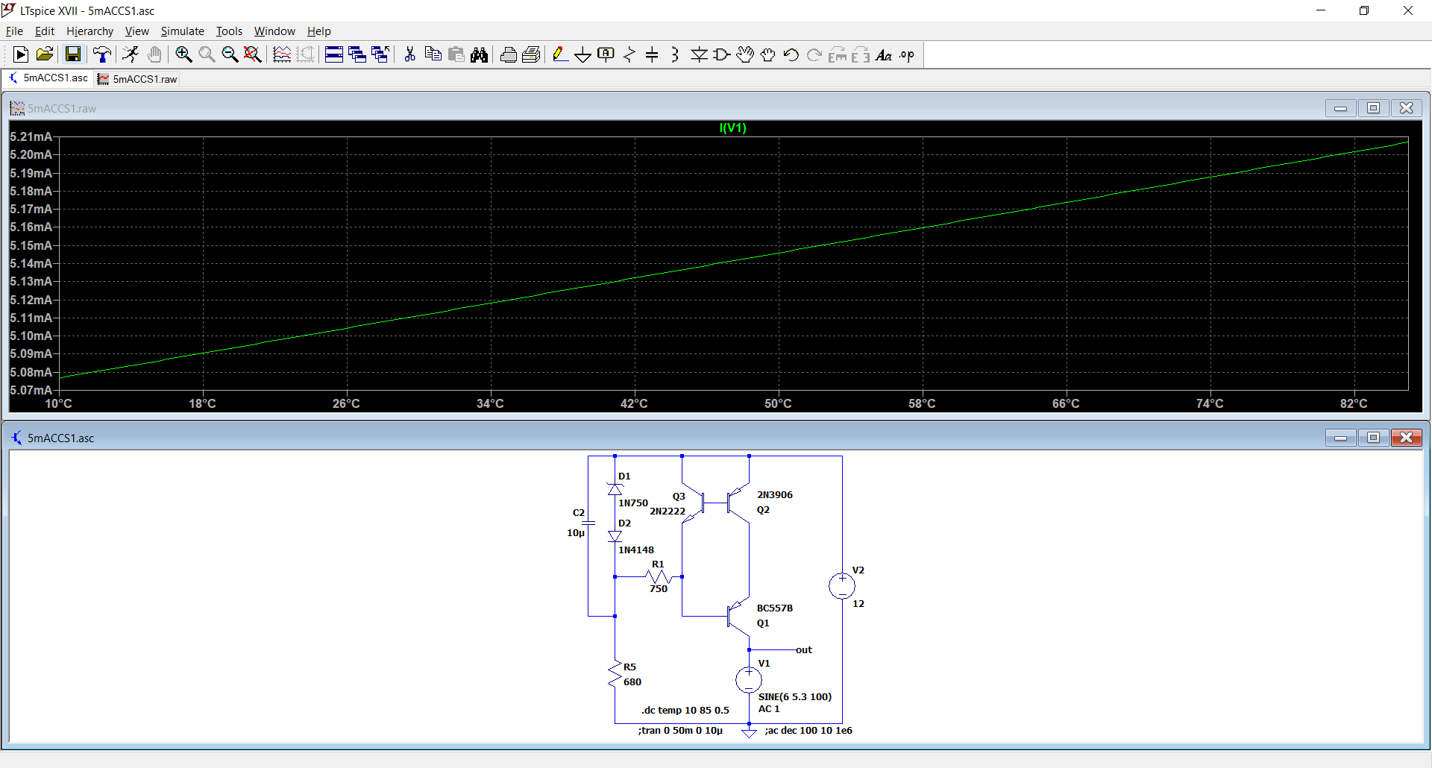Open the Simulate menu
The image size is (1432, 768).
coord(182,31)
